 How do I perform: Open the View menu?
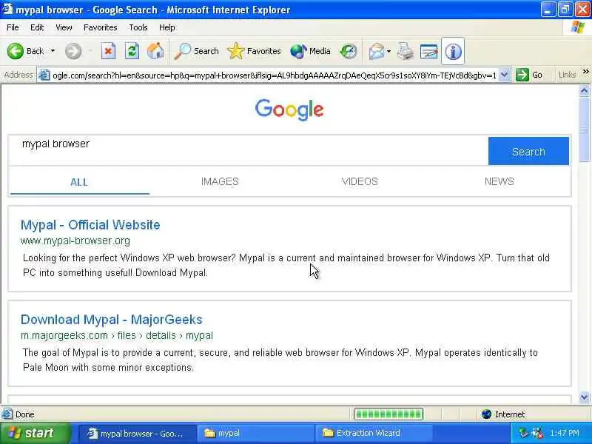[x=64, y=27]
